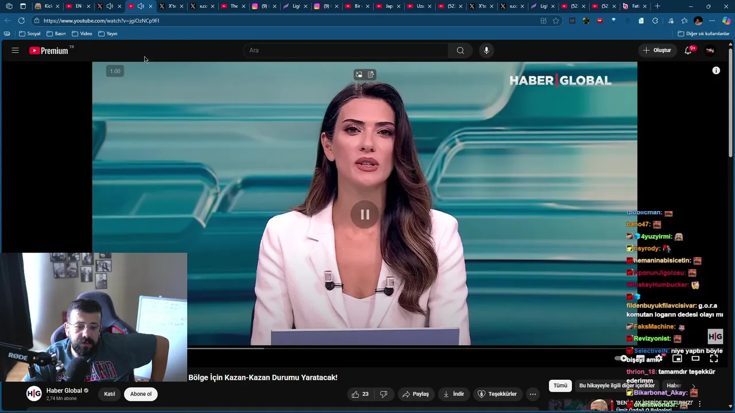735x413 pixels.
Task: Open the Yayın bookmarks folder
Action: click(108, 34)
